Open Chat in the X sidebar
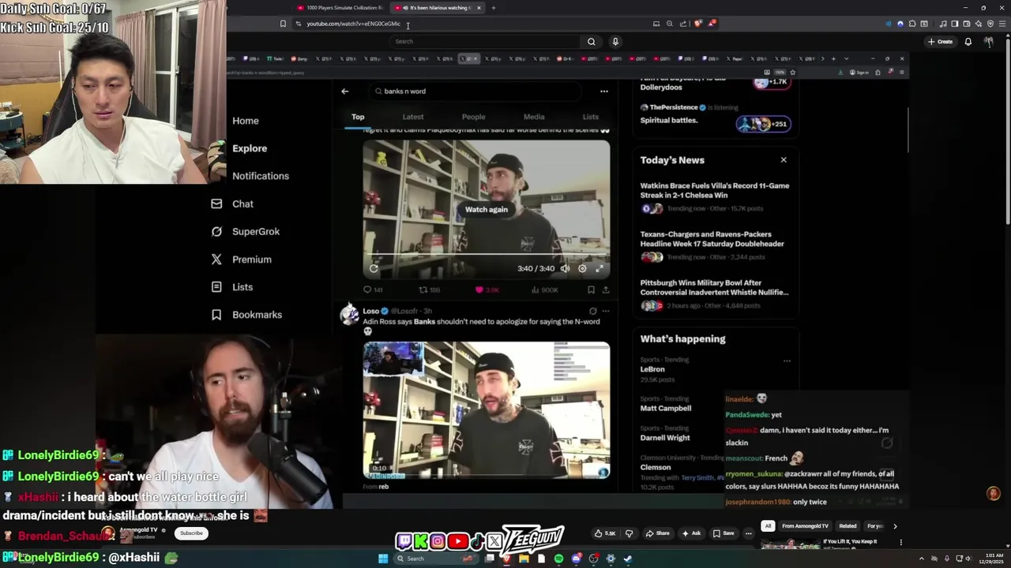The height and width of the screenshot is (568, 1011). (232, 204)
